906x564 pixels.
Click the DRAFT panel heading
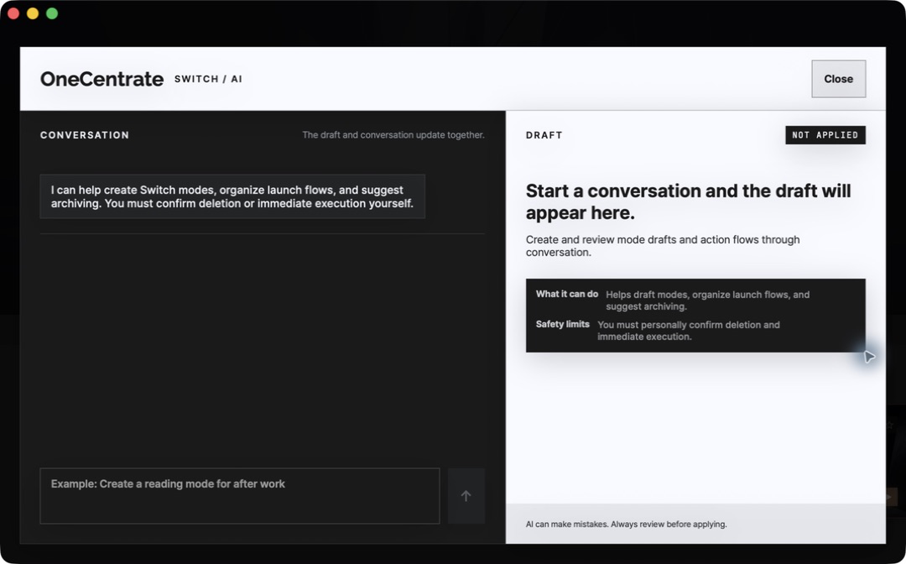[544, 135]
